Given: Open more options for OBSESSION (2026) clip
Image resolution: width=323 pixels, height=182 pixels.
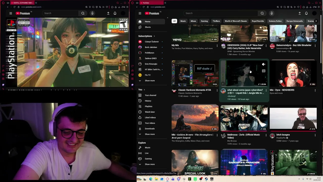Looking at the screenshot, I should (266, 45).
